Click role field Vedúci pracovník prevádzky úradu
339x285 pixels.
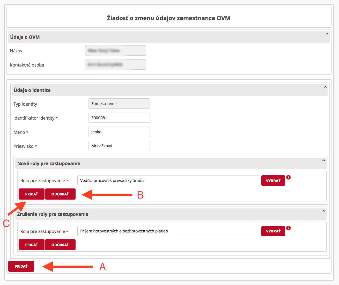(169, 180)
